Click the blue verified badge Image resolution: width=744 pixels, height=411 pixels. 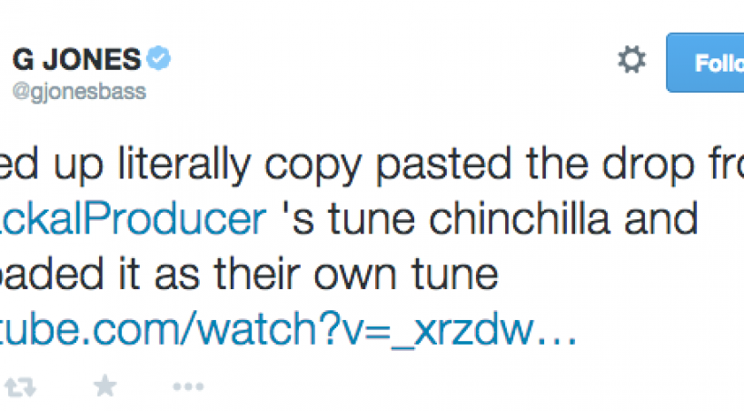161,61
